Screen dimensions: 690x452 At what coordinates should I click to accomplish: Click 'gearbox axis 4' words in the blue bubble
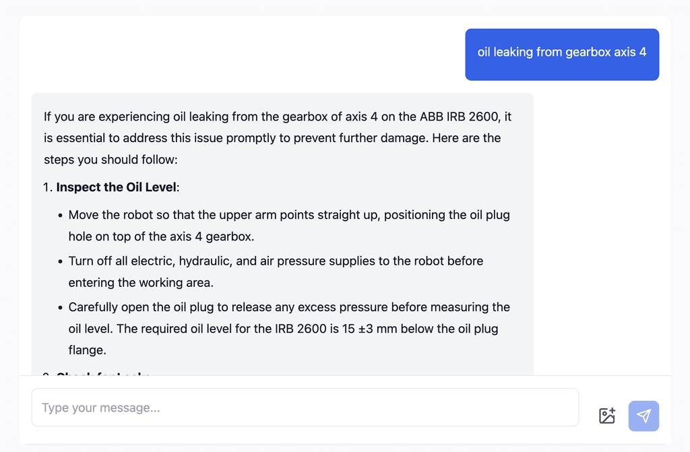pos(606,53)
